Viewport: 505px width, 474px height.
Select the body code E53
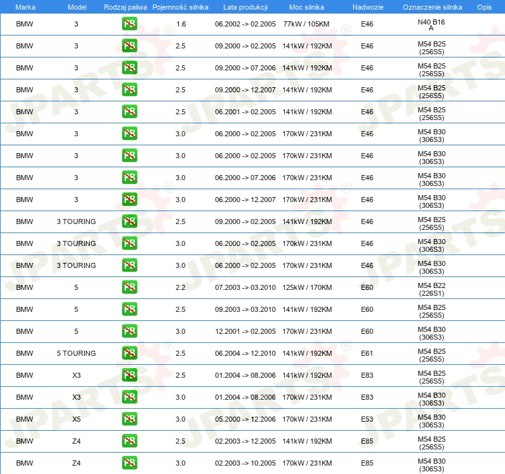click(367, 419)
